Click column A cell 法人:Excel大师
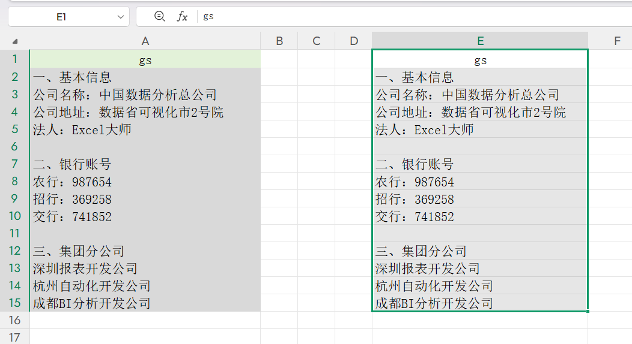Screen dimensions: 632x344 click(145, 129)
